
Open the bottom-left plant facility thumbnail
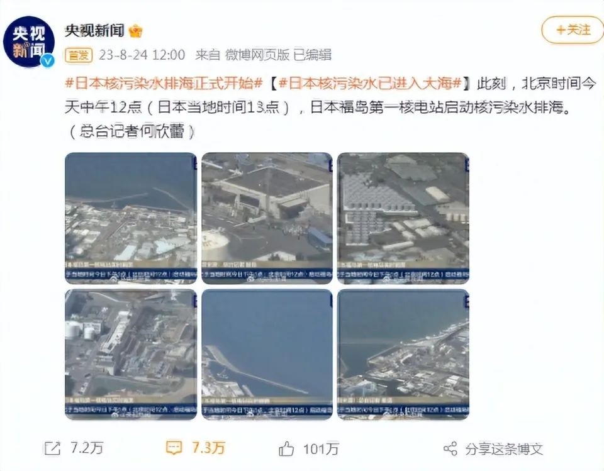click(131, 354)
